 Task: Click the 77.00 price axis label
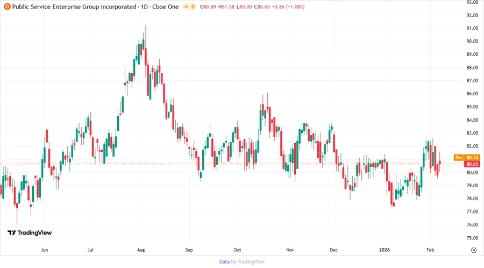[x=472, y=212]
